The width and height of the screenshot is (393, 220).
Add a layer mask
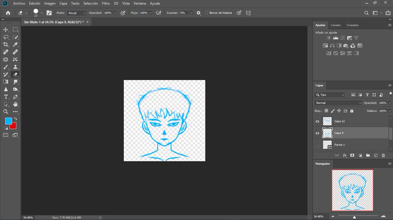(352, 155)
